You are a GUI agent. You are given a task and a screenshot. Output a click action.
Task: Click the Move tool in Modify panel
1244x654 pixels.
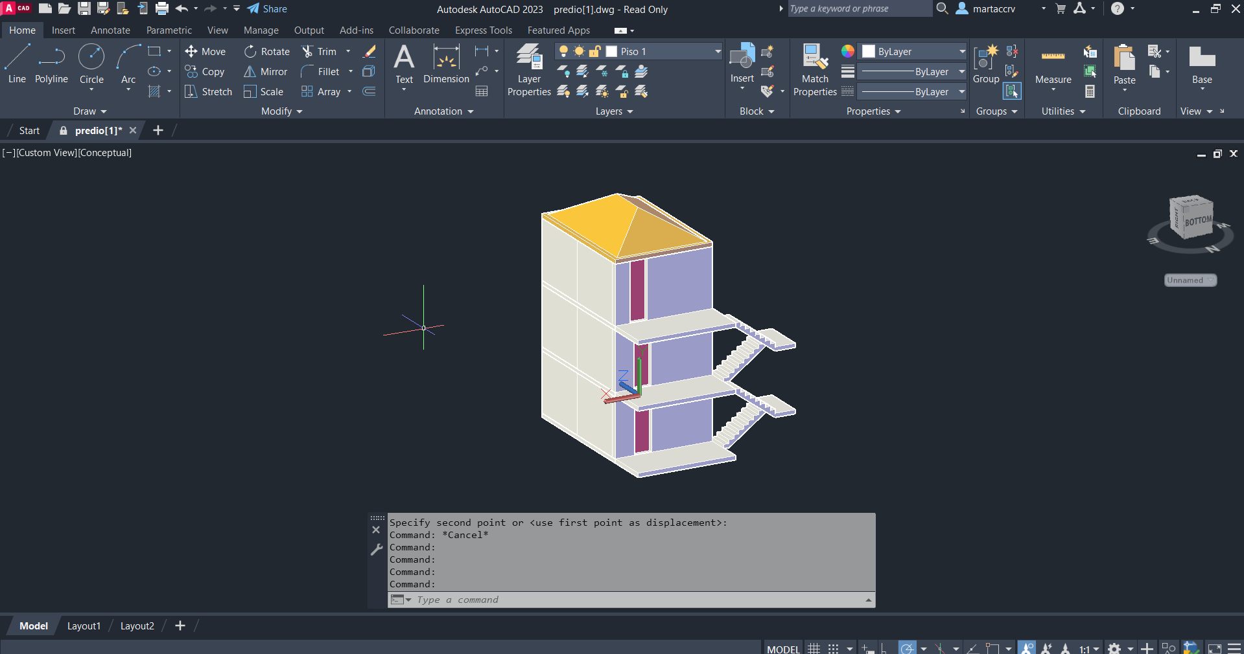click(x=205, y=52)
